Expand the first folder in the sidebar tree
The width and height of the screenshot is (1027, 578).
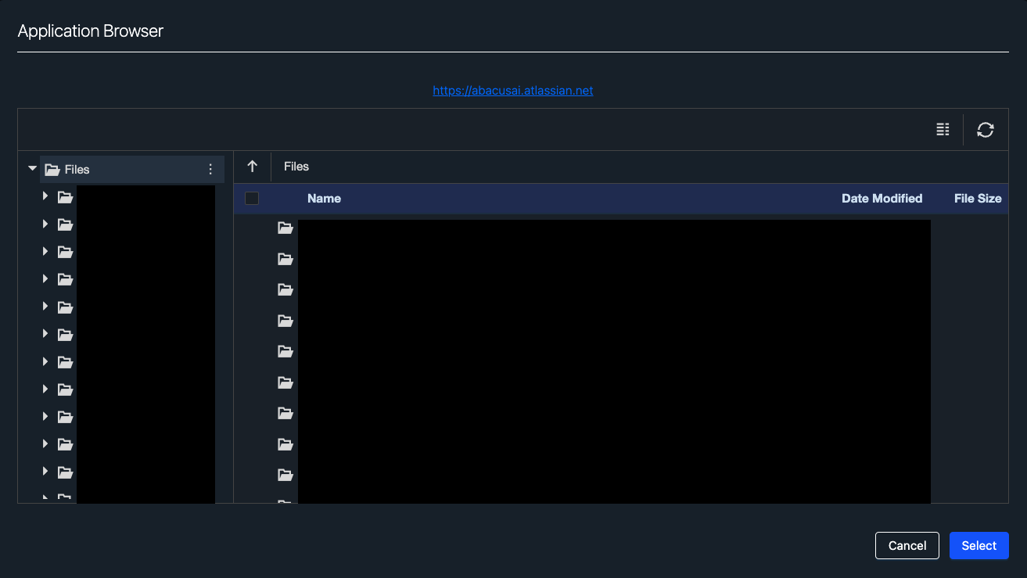tap(45, 196)
